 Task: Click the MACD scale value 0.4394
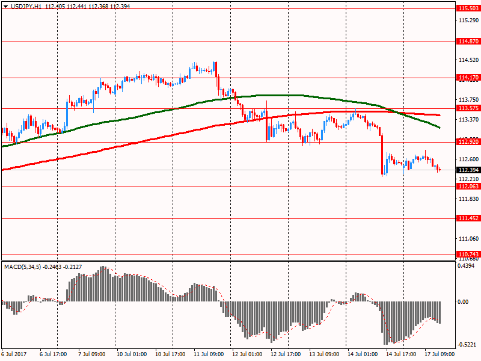467,266
